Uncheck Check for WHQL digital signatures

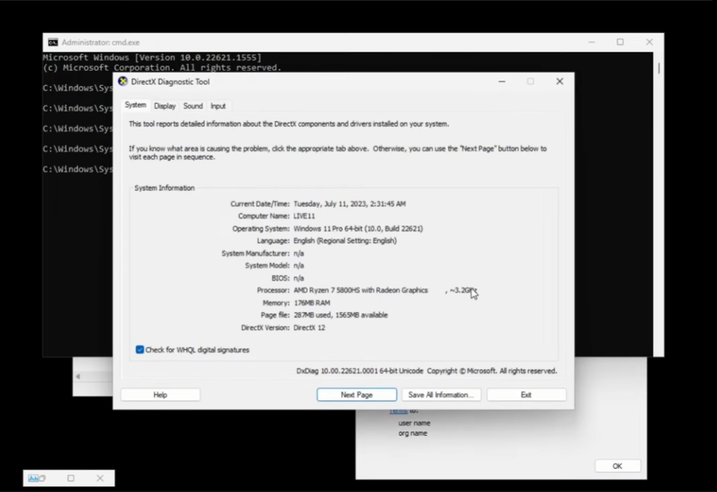[x=140, y=350]
